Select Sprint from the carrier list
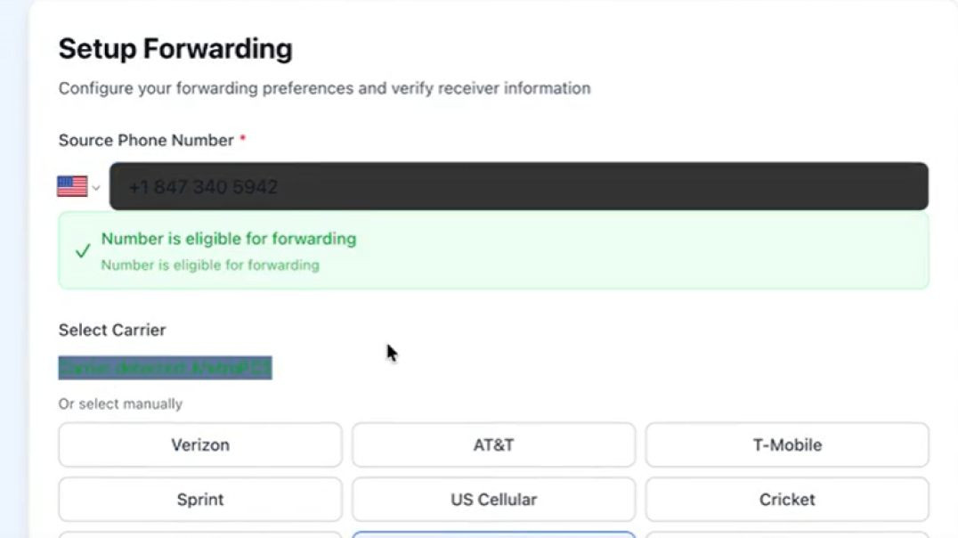958x538 pixels. [x=199, y=499]
